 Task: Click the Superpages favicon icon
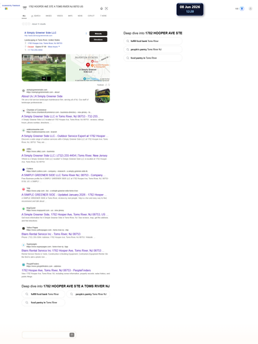point(23,245)
